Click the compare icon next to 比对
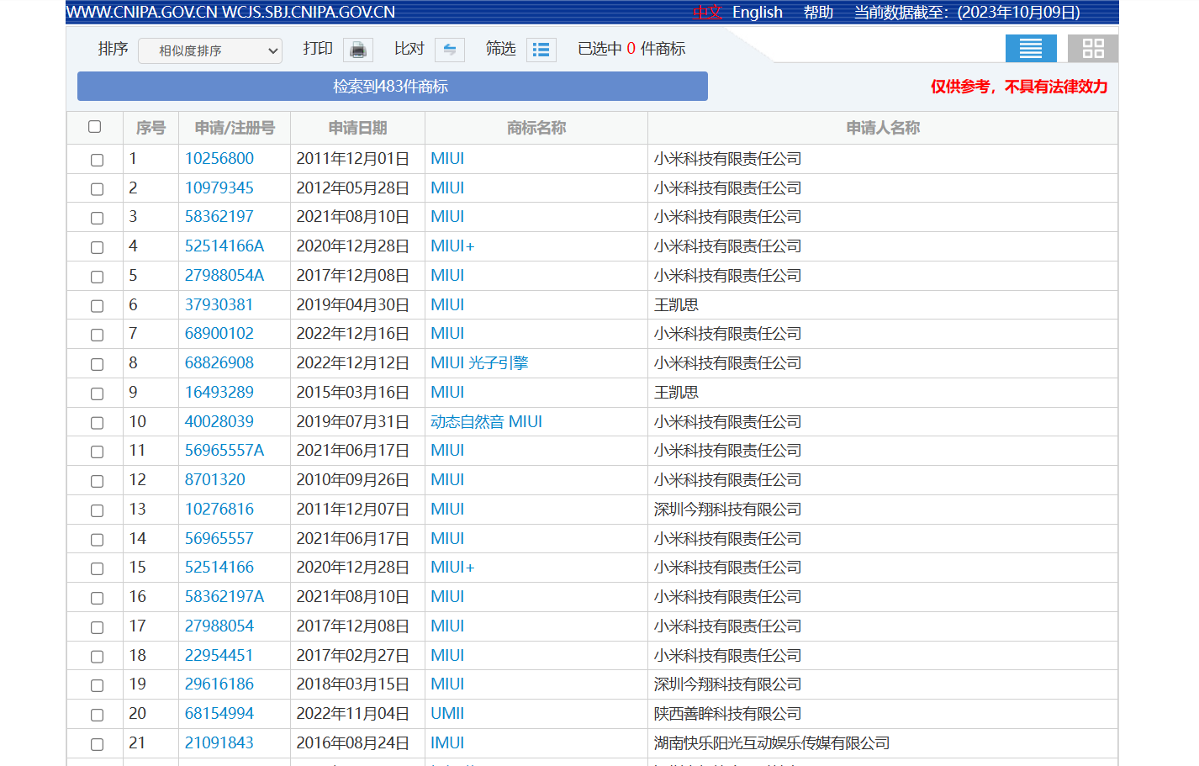This screenshot has height=766, width=1199. click(450, 50)
